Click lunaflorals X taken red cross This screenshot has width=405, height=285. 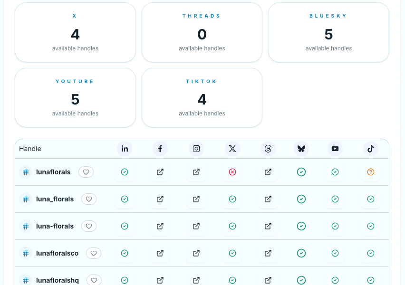[x=232, y=172]
